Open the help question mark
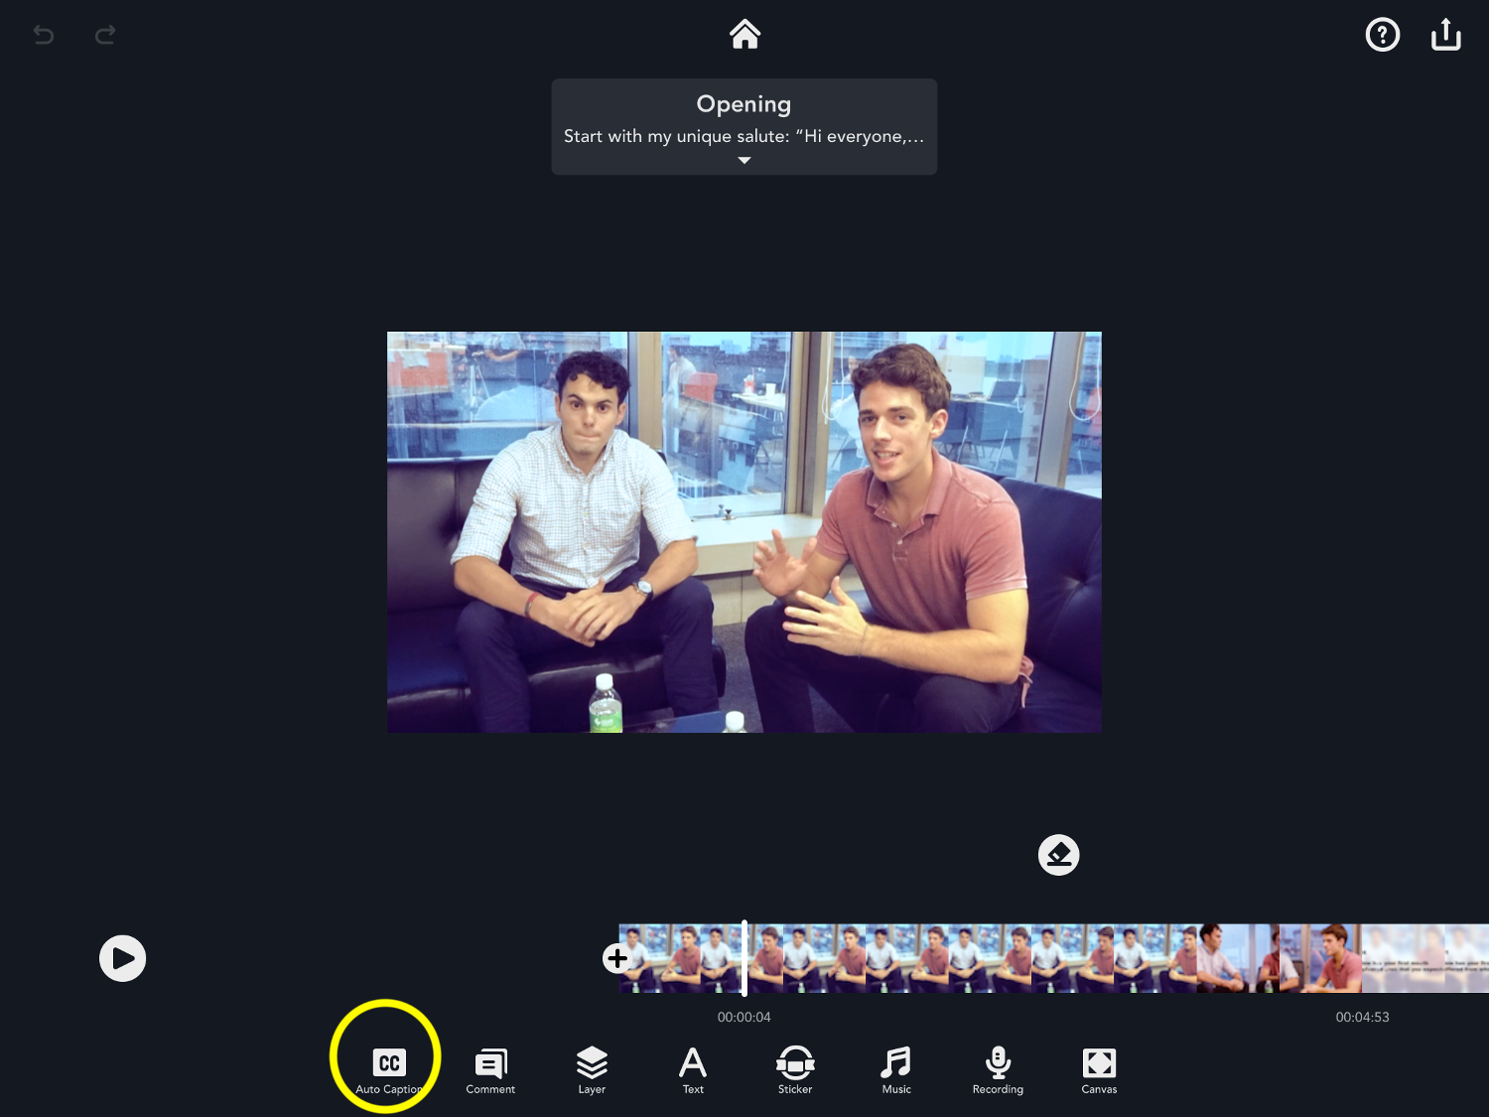The height and width of the screenshot is (1117, 1489). (1382, 35)
